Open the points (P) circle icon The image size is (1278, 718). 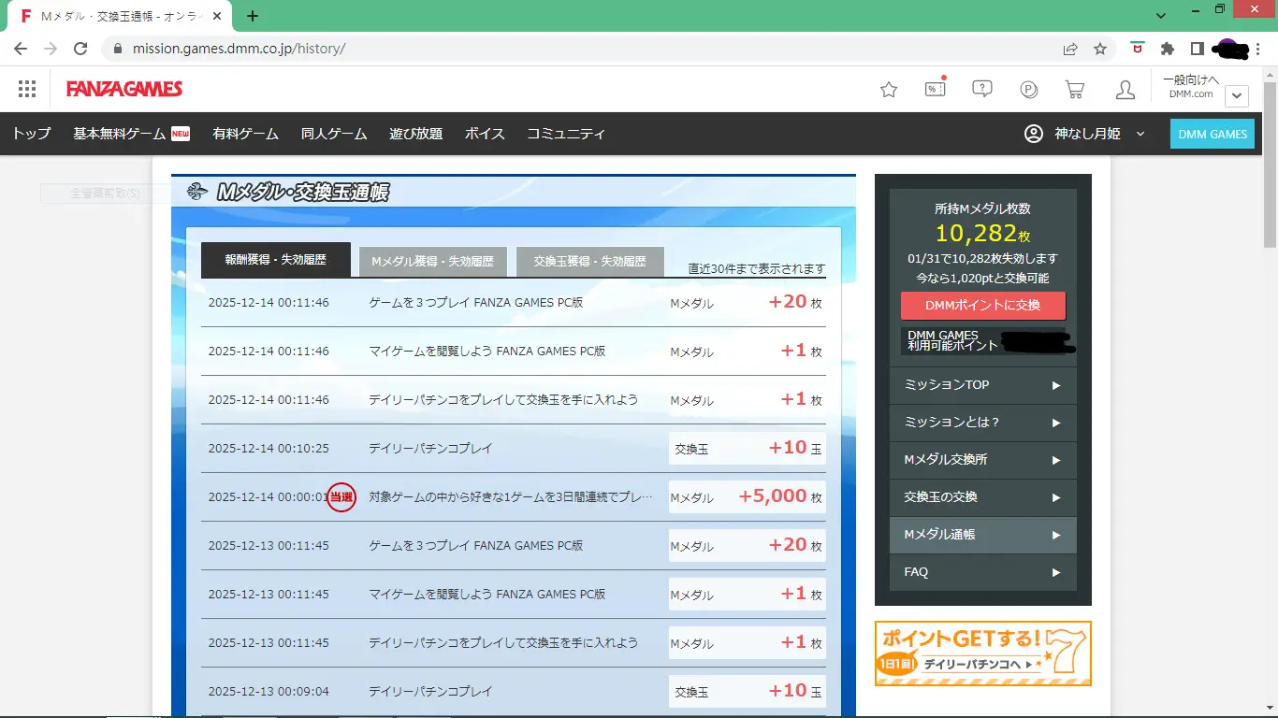point(1028,90)
